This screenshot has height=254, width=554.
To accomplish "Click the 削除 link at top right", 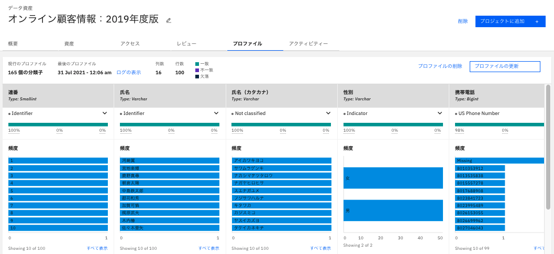I will click(463, 21).
